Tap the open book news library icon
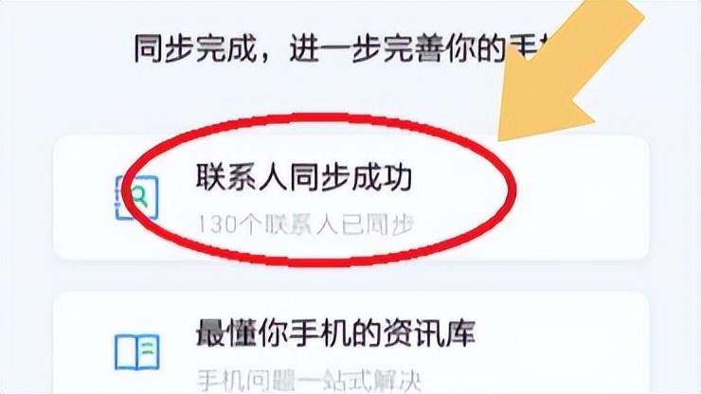 pyautogui.click(x=136, y=352)
